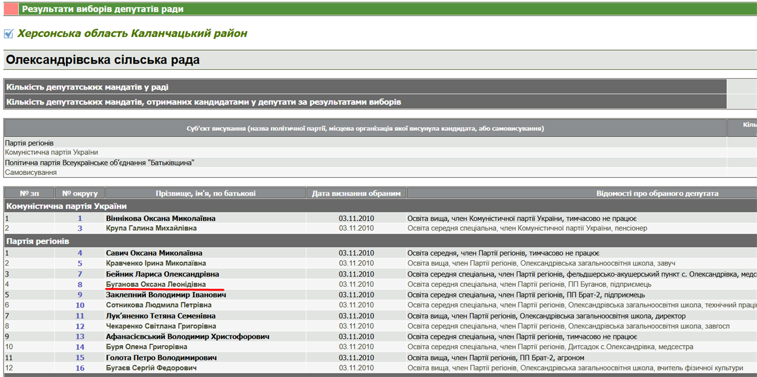
Task: Click the 'Самовисування' row
Action: tap(365, 172)
